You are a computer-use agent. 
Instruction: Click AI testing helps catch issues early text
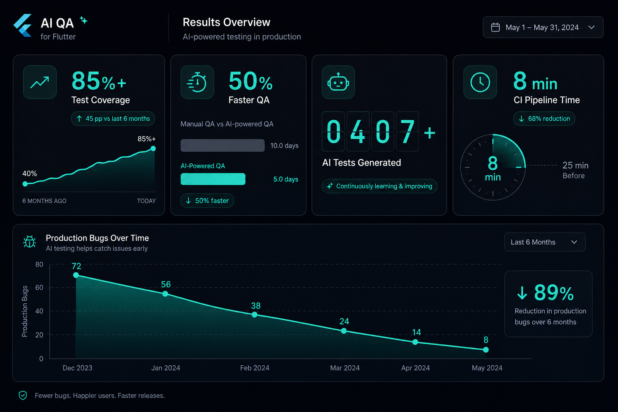(x=97, y=248)
